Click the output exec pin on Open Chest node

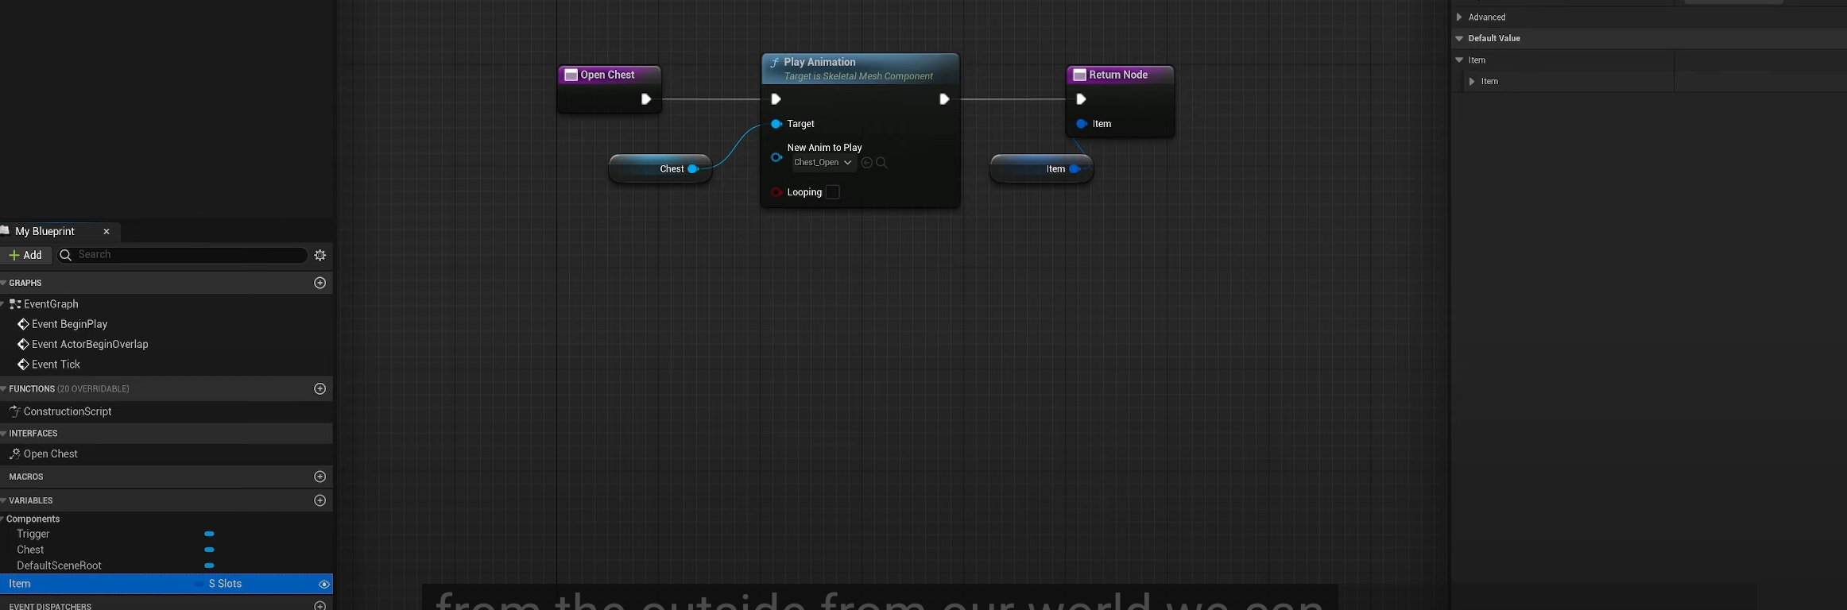point(646,99)
